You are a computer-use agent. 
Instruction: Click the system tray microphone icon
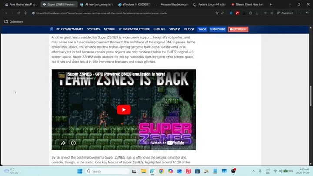(260, 171)
